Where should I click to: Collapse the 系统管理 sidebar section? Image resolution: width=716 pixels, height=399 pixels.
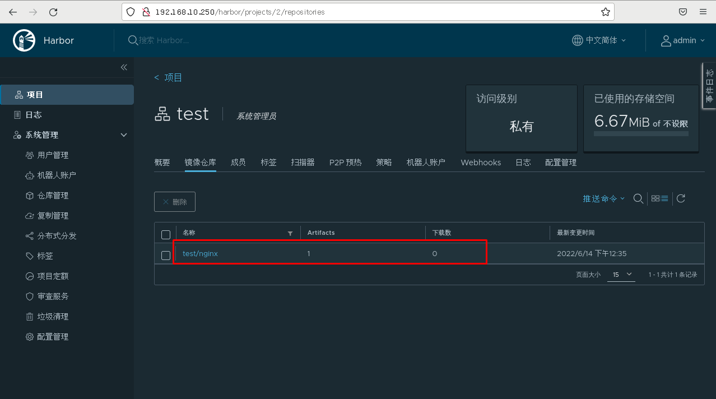[124, 135]
